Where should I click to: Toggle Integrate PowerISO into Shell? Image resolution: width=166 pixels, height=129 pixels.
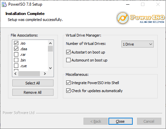[68, 83]
